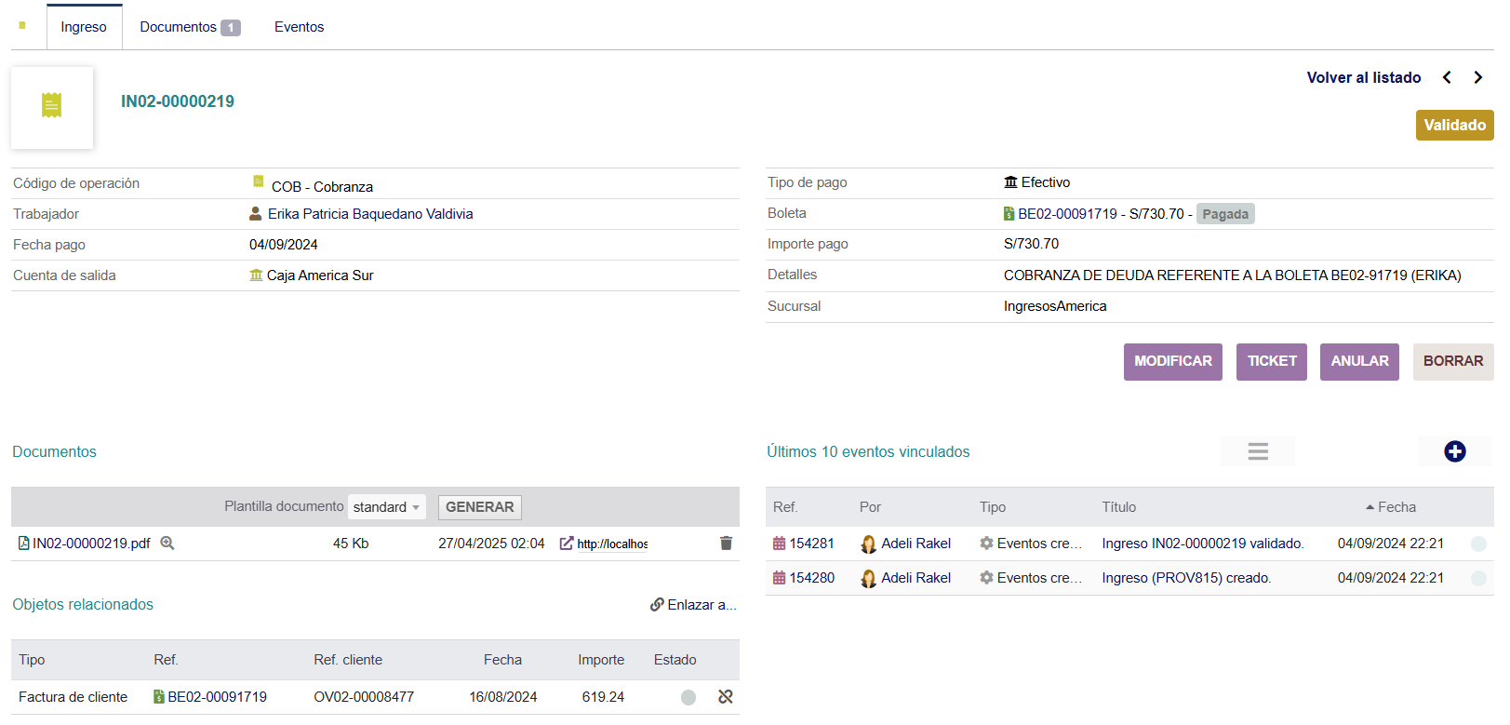Click the grey status dot of invoice BE02-00091719
The height and width of the screenshot is (725, 1510).
tap(688, 697)
